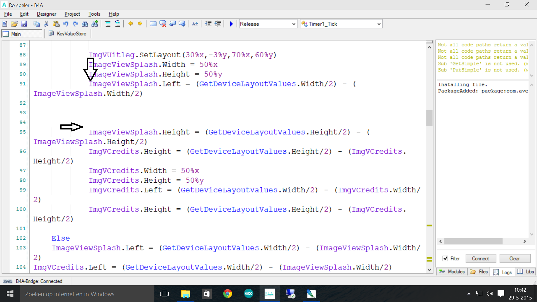
Task: Click the Paste clipboard icon
Action: (56, 24)
